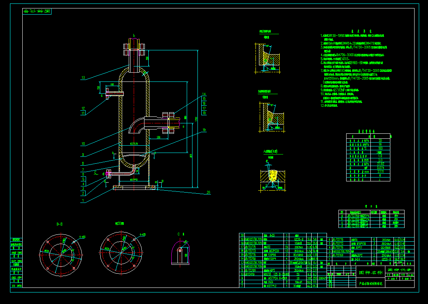Click callout number 9 left of vessel
The width and height of the screenshot is (428, 304).
click(x=83, y=155)
